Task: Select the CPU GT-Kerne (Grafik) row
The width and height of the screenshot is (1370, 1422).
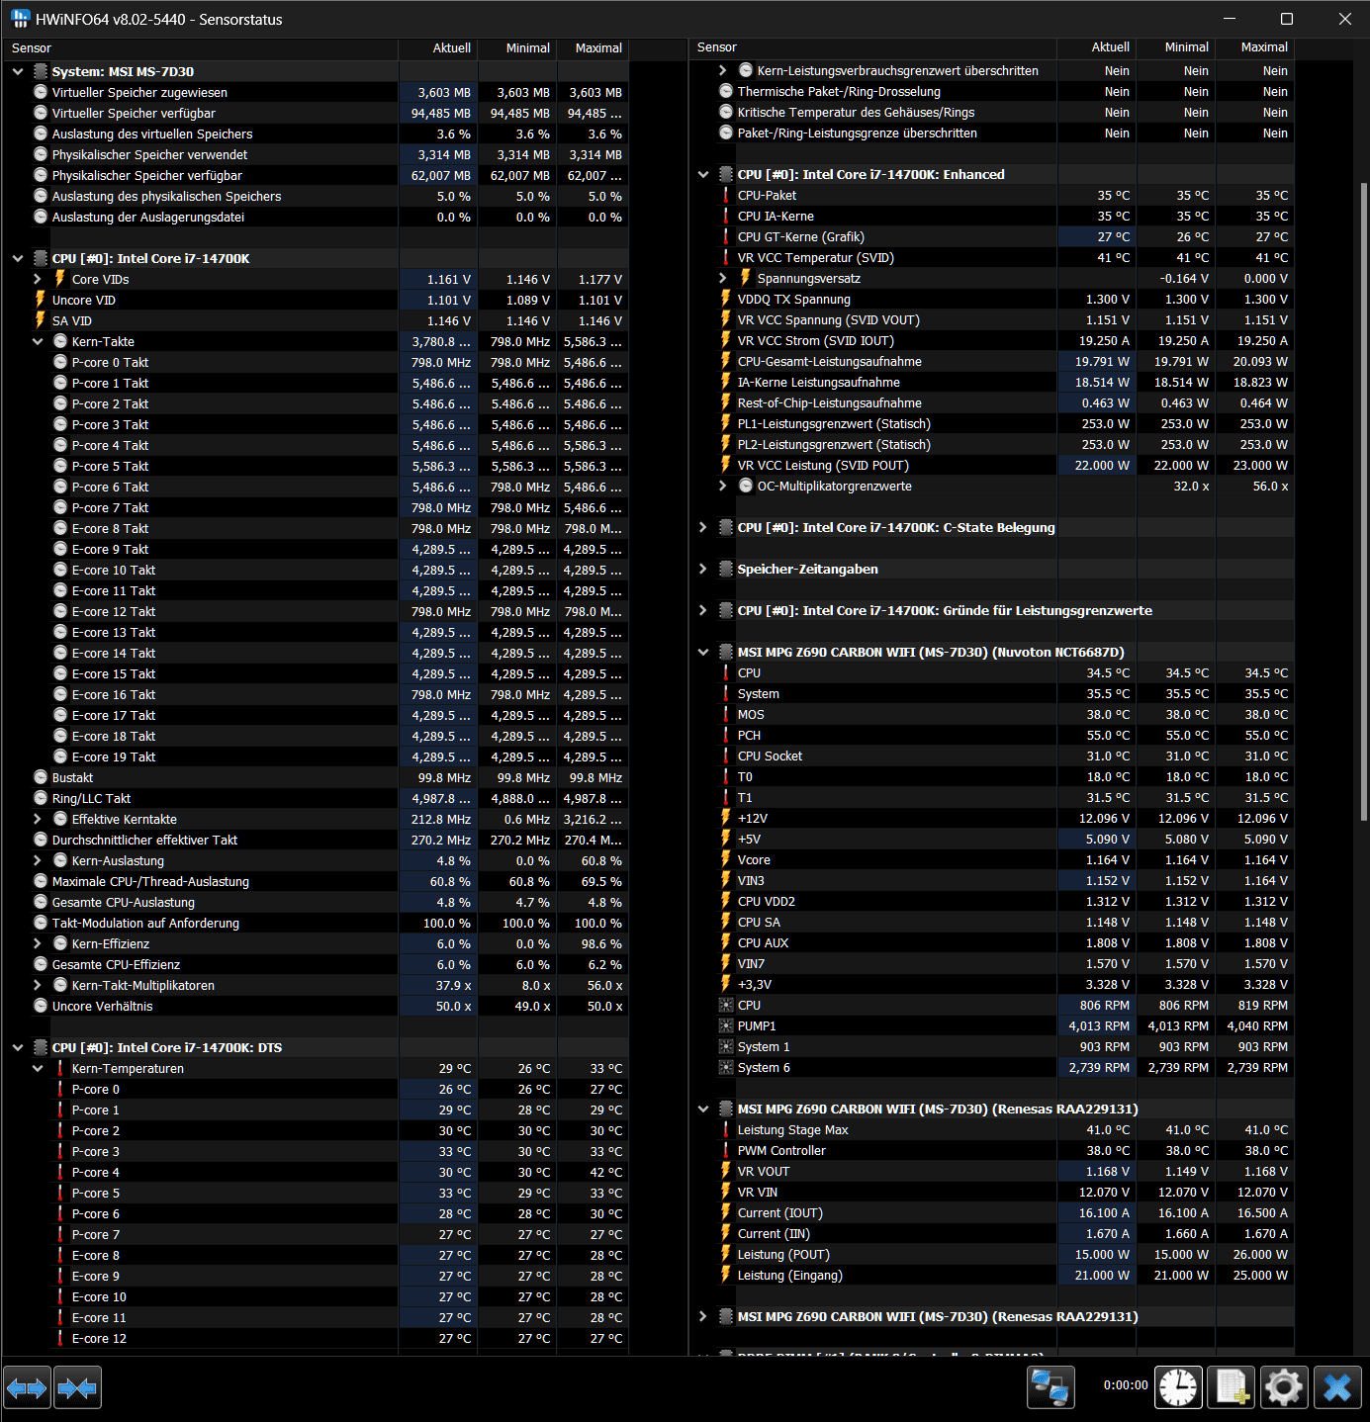Action: click(x=993, y=236)
